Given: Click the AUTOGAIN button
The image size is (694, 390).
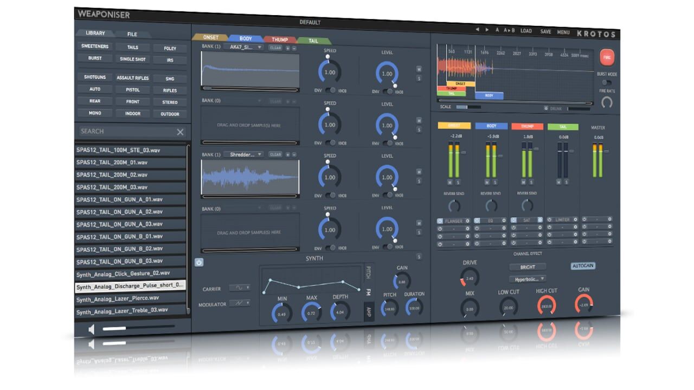Looking at the screenshot, I should [x=583, y=266].
